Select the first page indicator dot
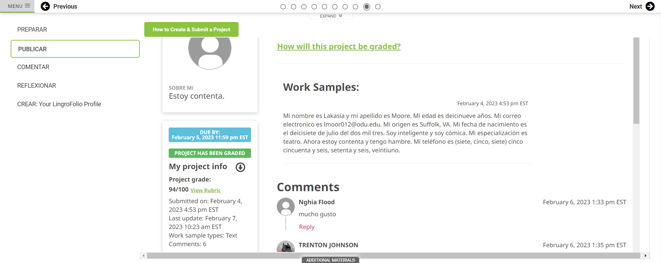Viewport: 661px width, 263px height. pyautogui.click(x=283, y=7)
